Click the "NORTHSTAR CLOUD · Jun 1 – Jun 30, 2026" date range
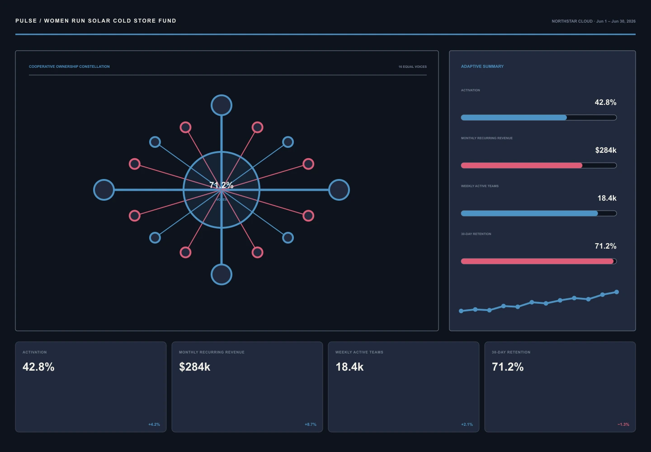This screenshot has height=452, width=651. click(594, 21)
